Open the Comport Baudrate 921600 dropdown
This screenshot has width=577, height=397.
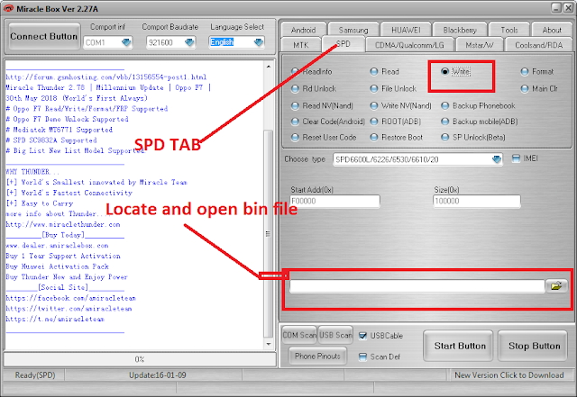point(189,42)
